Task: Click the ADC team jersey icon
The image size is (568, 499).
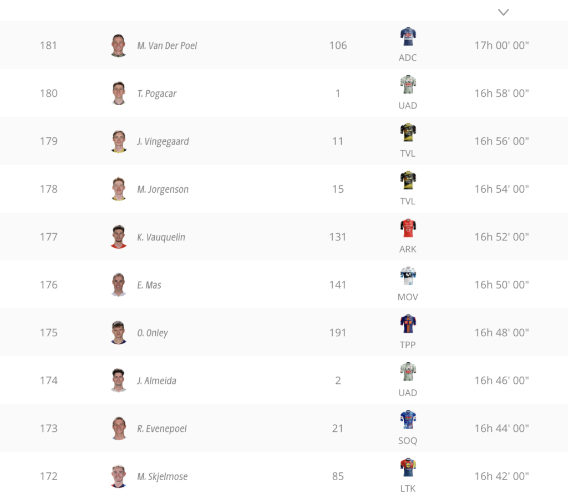Action: coord(408,37)
